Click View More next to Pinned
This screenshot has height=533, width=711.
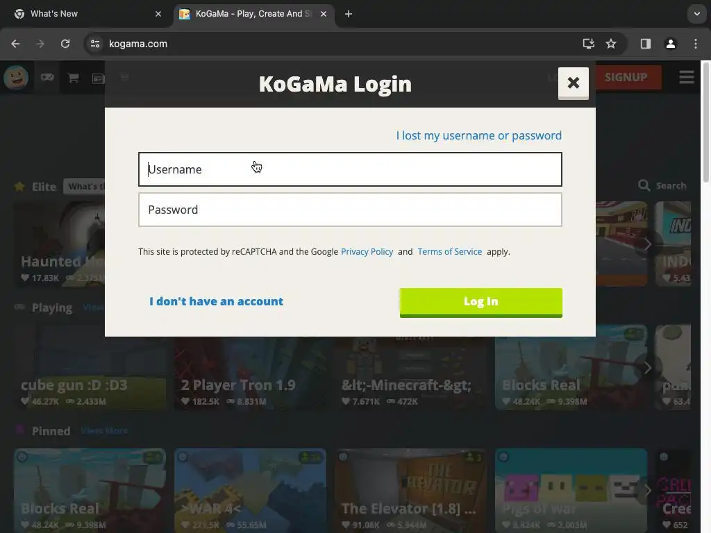[104, 431]
